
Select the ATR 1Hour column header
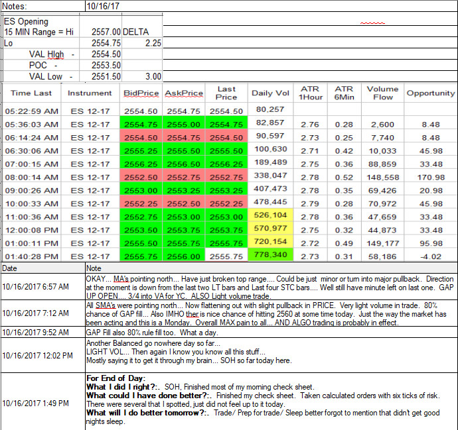pos(310,93)
